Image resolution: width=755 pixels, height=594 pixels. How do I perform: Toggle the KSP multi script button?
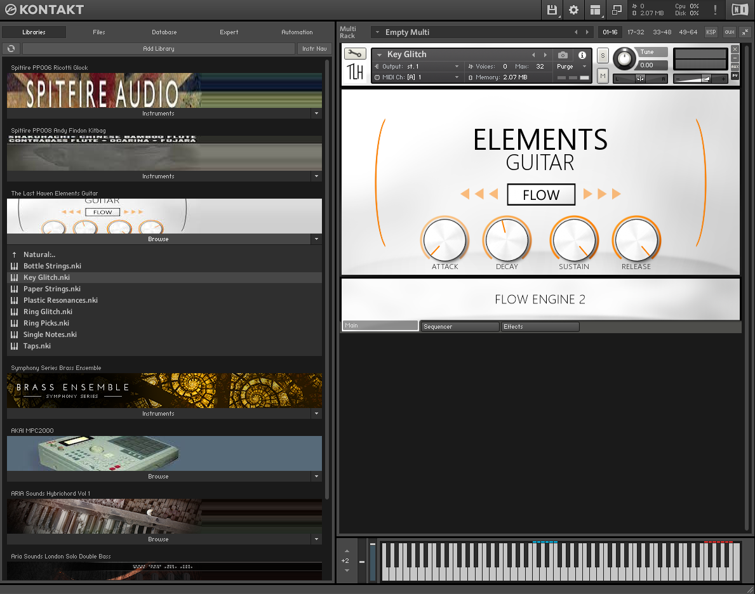(711, 32)
